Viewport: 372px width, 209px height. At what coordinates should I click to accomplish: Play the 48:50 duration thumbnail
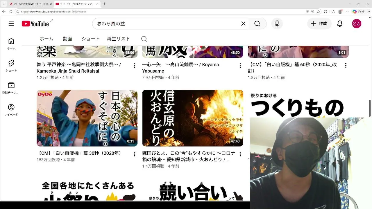pyautogui.click(x=192, y=52)
